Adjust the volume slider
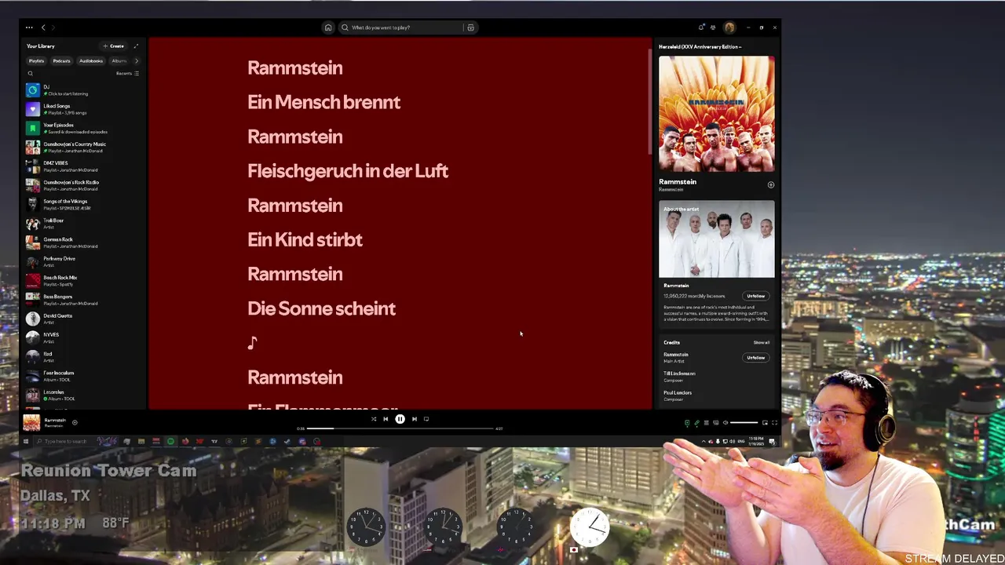This screenshot has height=565, width=1005. [744, 422]
